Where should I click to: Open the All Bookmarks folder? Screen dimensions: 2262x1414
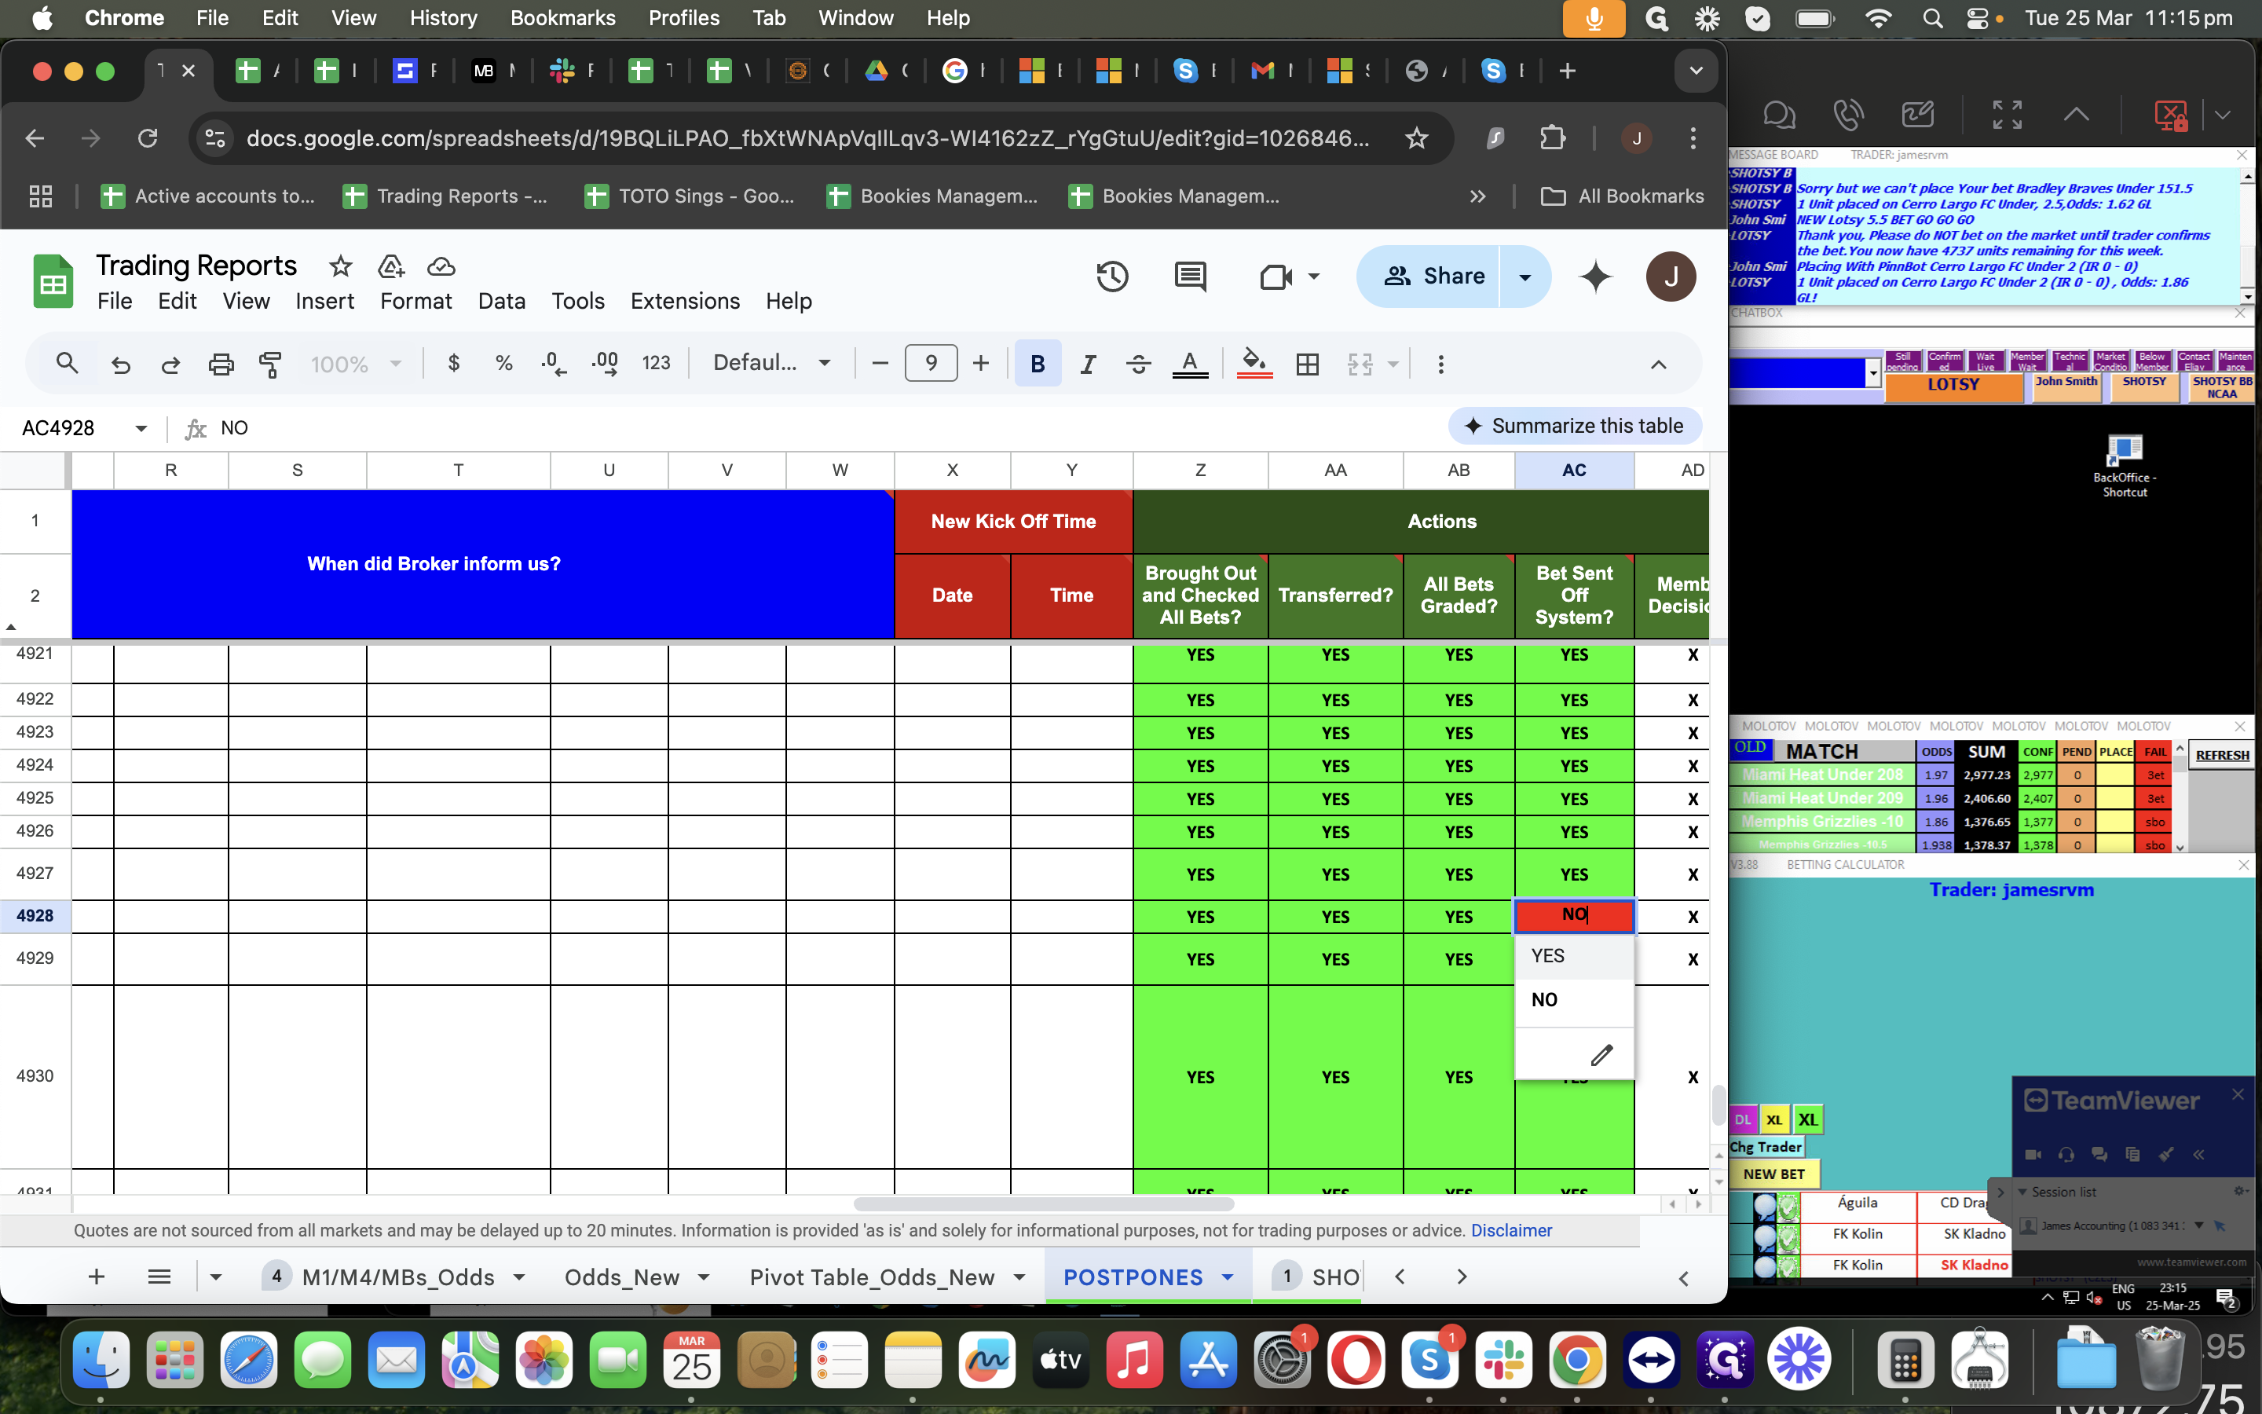click(1622, 196)
